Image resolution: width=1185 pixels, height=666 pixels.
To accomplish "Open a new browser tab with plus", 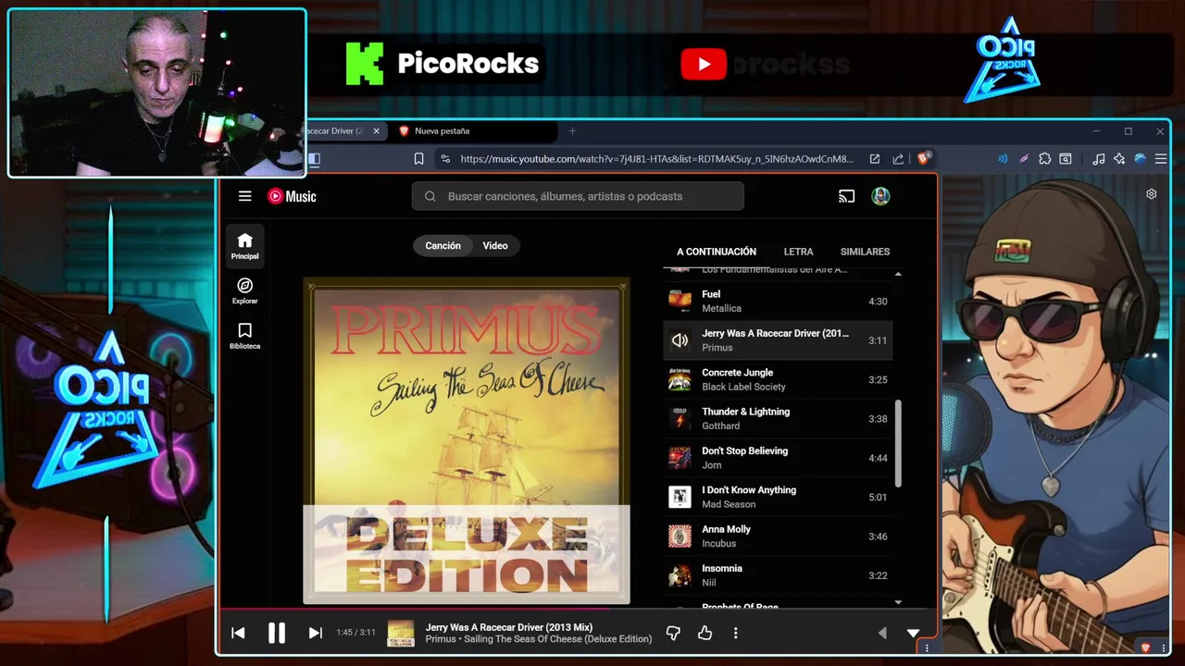I will coord(572,131).
